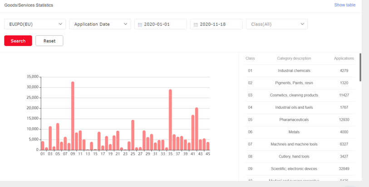Image resolution: width=369 pixels, height=187 pixels.
Task: Click the class 41 bar in chart
Action: pyautogui.click(x=193, y=133)
